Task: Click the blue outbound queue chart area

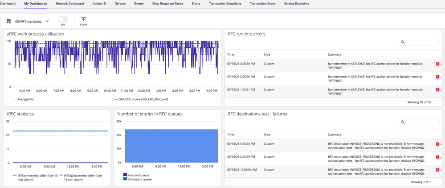Action: pos(171,146)
